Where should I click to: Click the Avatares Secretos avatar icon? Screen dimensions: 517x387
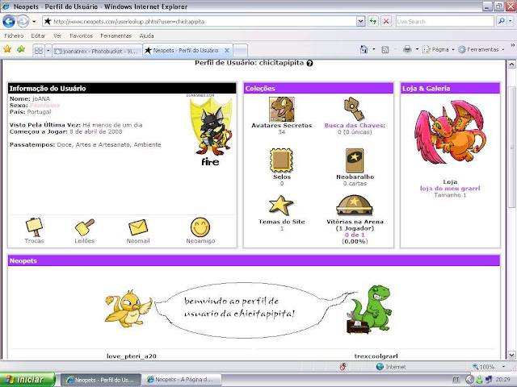tap(282, 109)
